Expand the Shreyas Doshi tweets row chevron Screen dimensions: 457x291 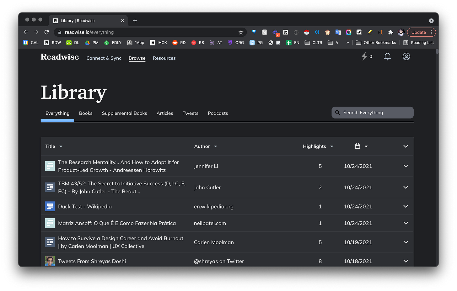[x=406, y=261]
